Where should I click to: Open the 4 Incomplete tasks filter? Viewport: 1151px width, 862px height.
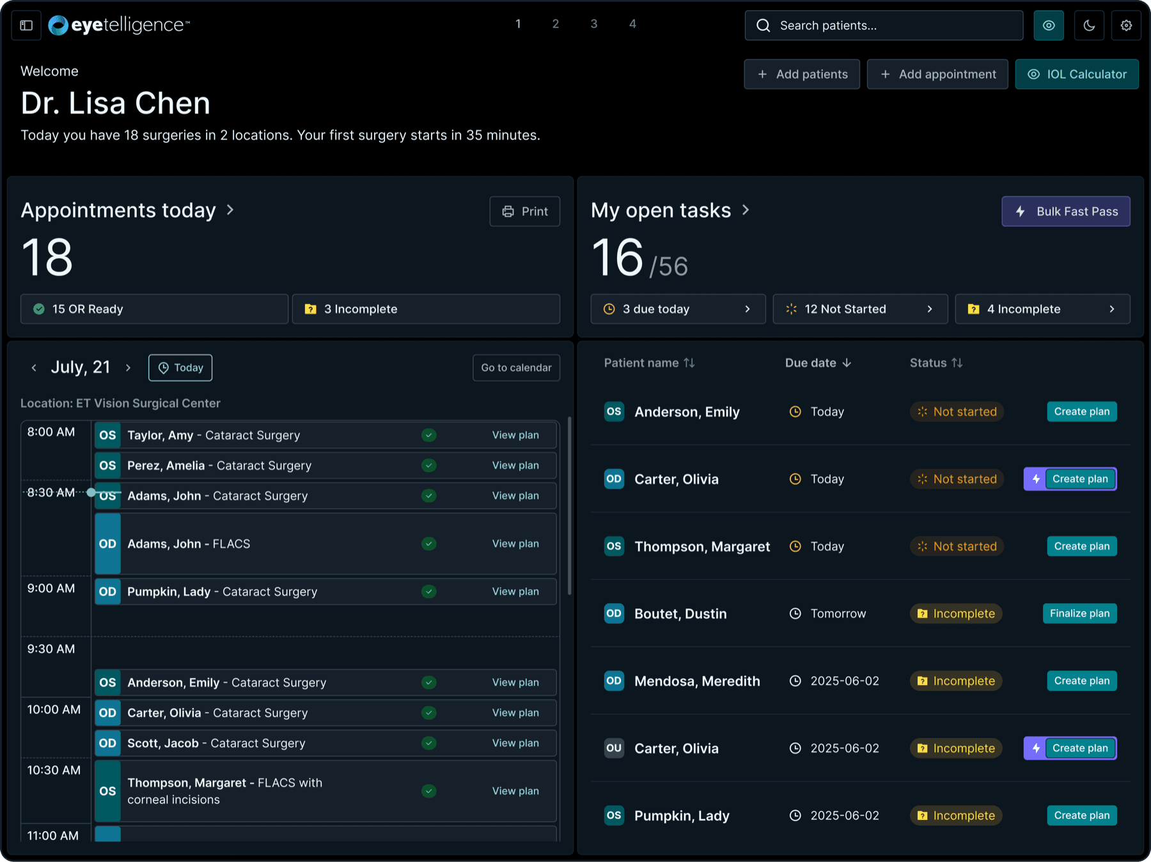pyautogui.click(x=1042, y=309)
